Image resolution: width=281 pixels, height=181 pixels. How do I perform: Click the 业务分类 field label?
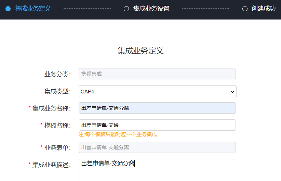coord(57,74)
